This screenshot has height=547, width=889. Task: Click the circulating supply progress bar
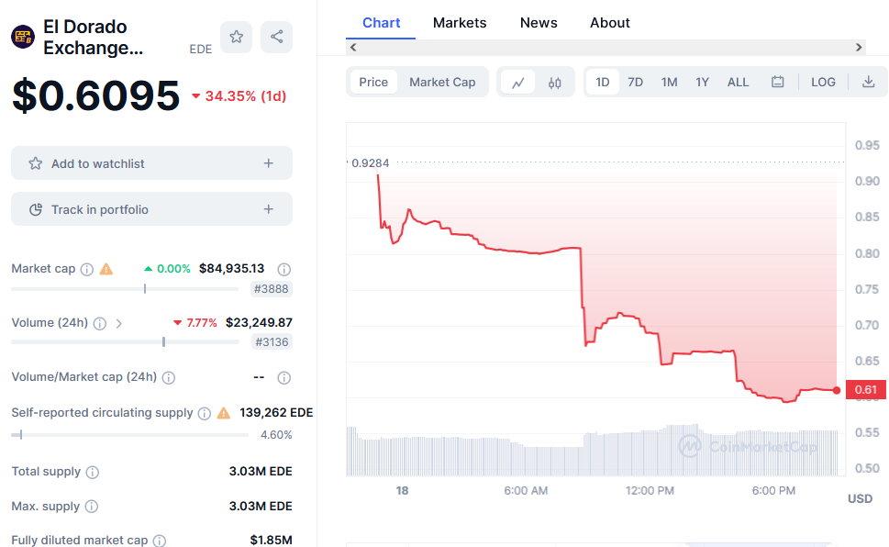(130, 435)
